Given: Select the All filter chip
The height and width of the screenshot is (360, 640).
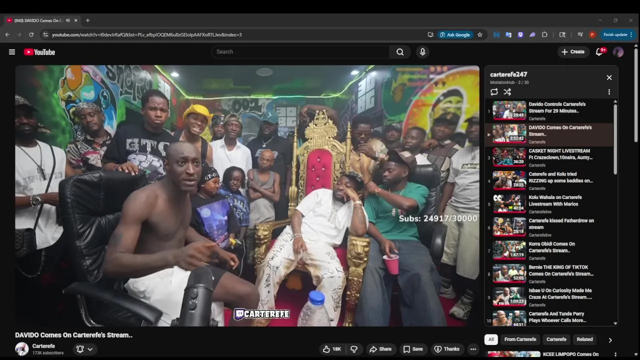Looking at the screenshot, I should click(491, 339).
